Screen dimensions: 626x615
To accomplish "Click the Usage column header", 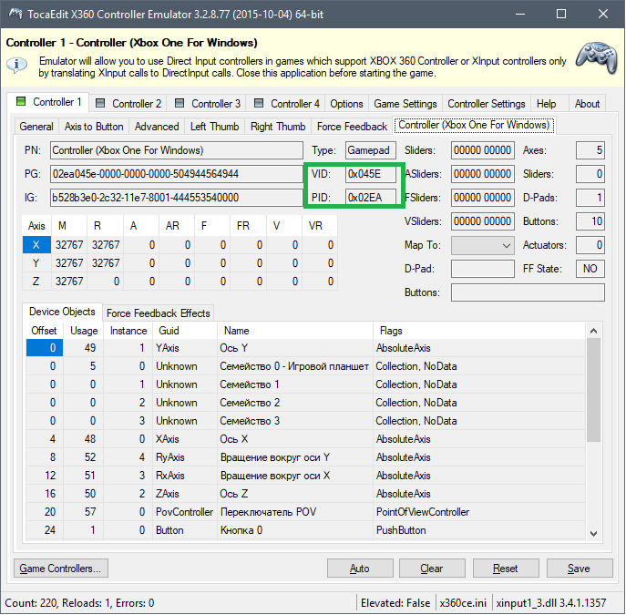I will tap(84, 331).
